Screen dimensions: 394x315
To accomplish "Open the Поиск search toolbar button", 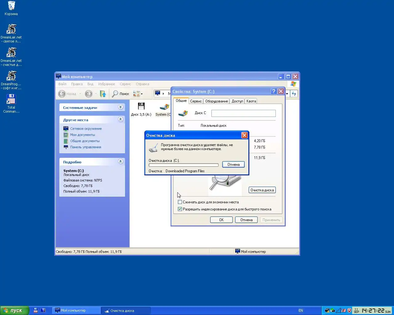I will coord(121,94).
